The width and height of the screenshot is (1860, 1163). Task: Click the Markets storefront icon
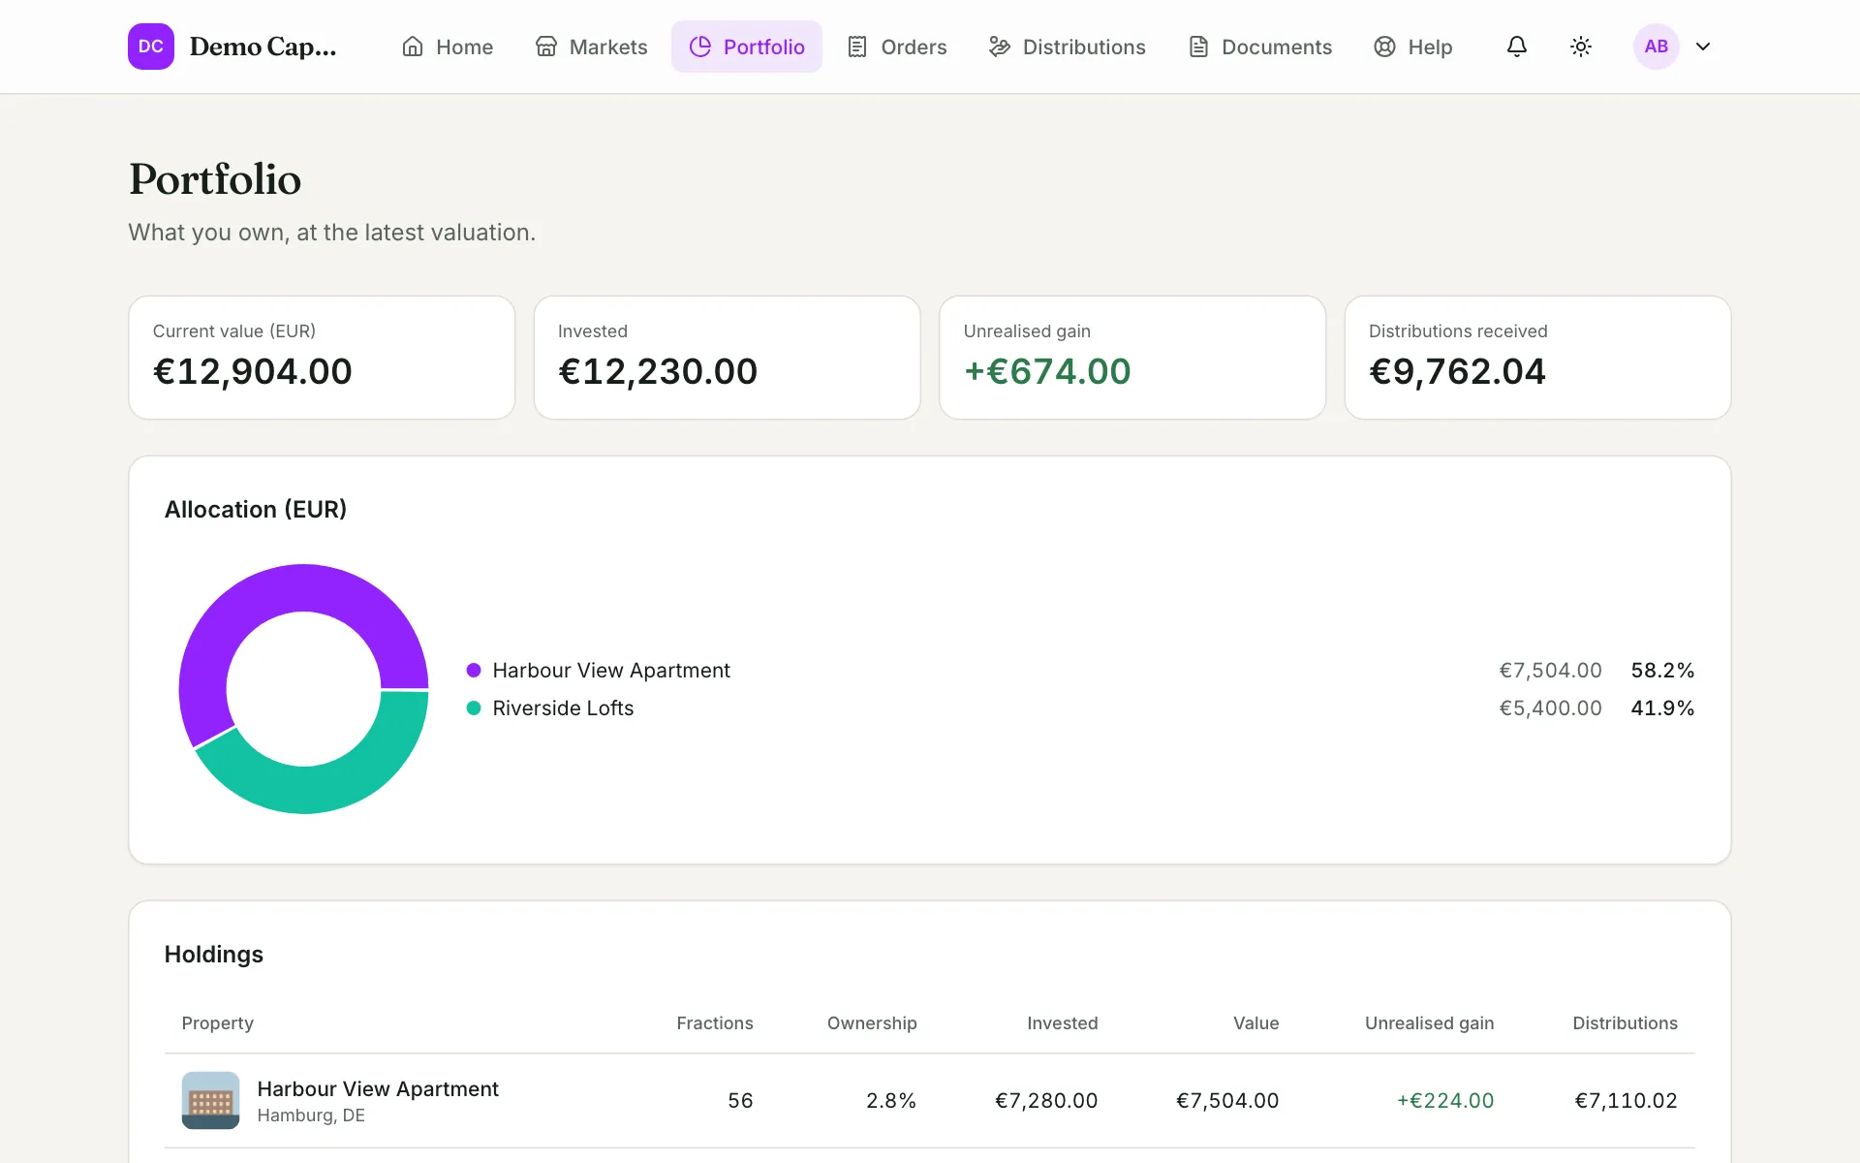(546, 47)
